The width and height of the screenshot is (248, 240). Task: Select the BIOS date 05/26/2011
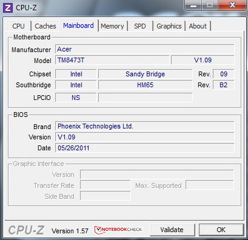[145, 148]
